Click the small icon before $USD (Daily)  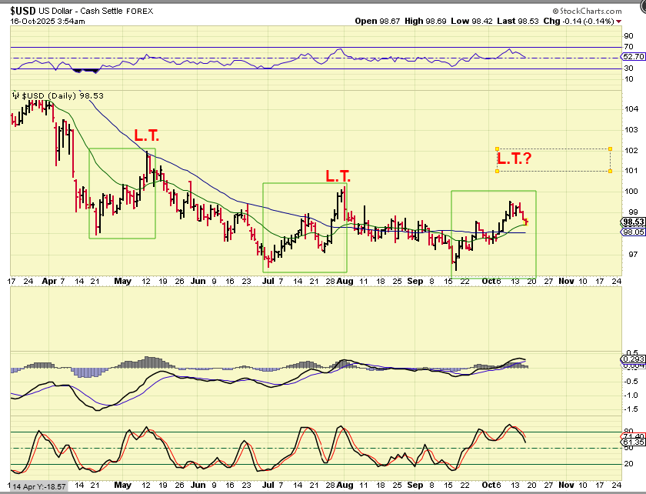(15, 95)
